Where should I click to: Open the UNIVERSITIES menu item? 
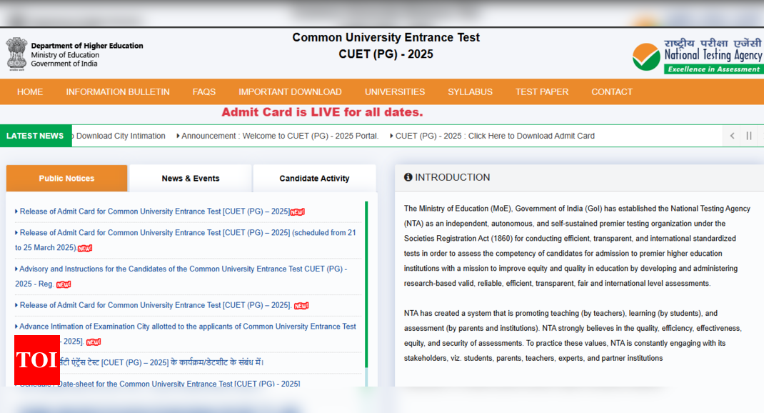pyautogui.click(x=395, y=91)
